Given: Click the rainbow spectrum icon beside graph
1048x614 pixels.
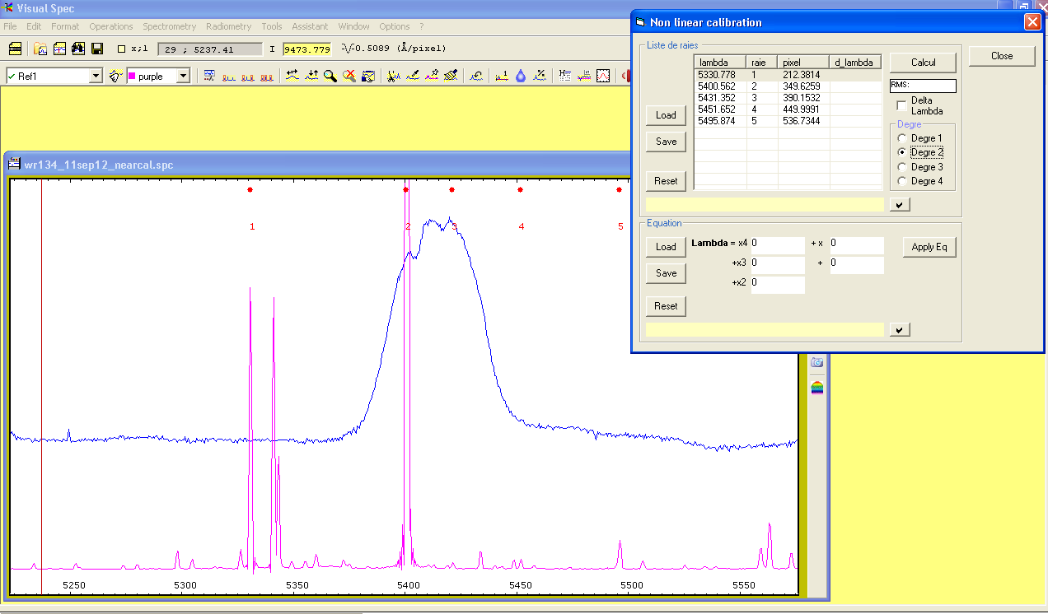Looking at the screenshot, I should tap(816, 387).
